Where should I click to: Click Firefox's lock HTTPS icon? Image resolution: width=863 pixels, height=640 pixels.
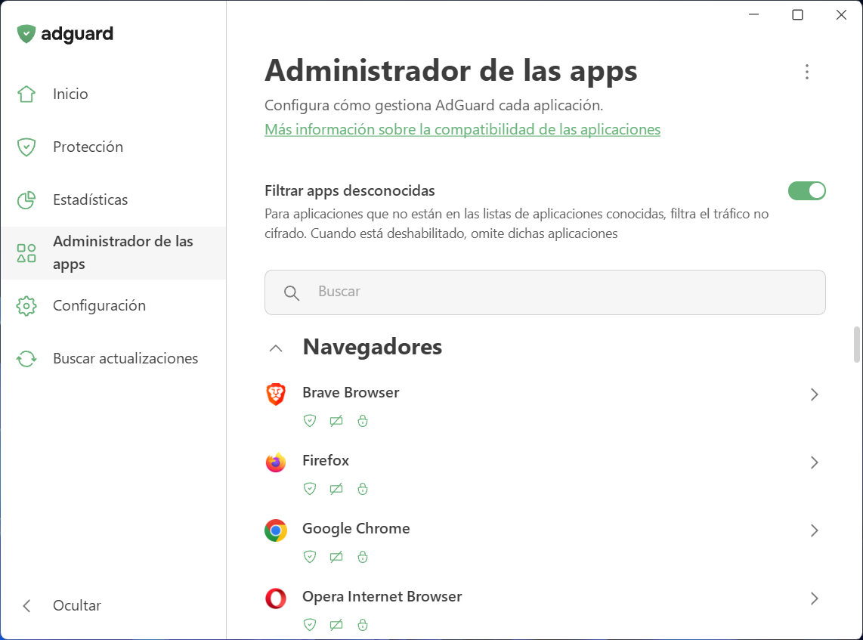(x=363, y=489)
